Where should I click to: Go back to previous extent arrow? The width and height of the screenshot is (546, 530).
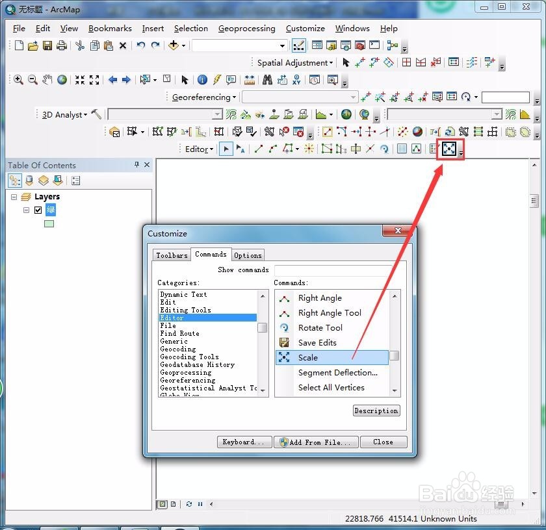[x=112, y=80]
